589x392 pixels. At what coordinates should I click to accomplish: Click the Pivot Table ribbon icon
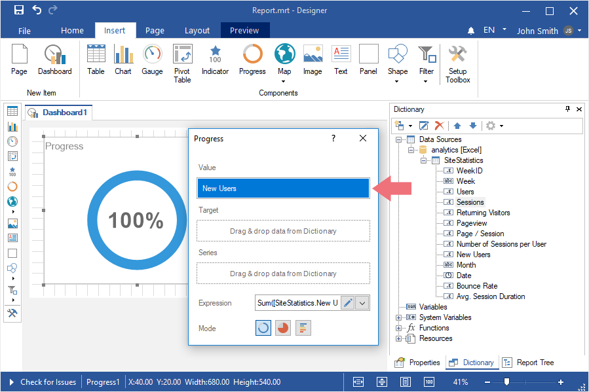pyautogui.click(x=182, y=63)
